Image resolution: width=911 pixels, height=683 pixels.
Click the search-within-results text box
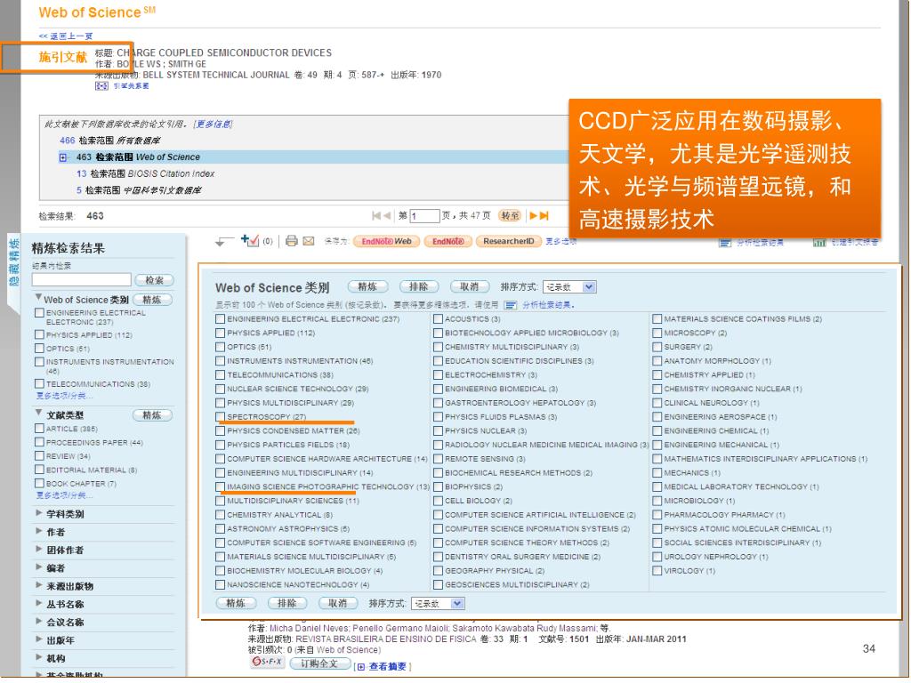tap(82, 280)
